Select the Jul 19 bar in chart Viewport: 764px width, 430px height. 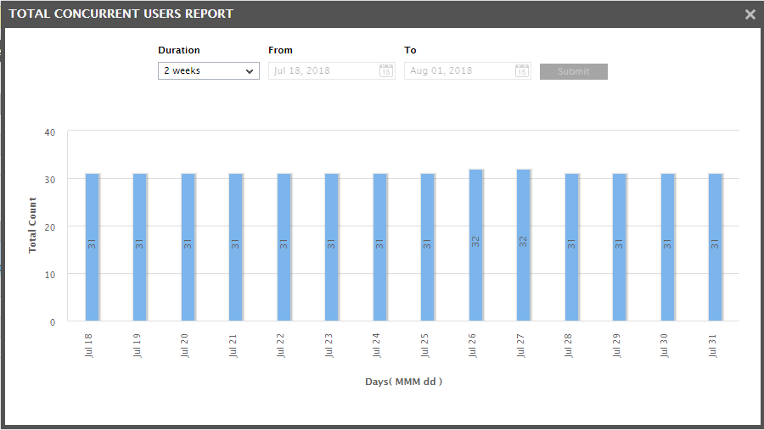click(140, 248)
